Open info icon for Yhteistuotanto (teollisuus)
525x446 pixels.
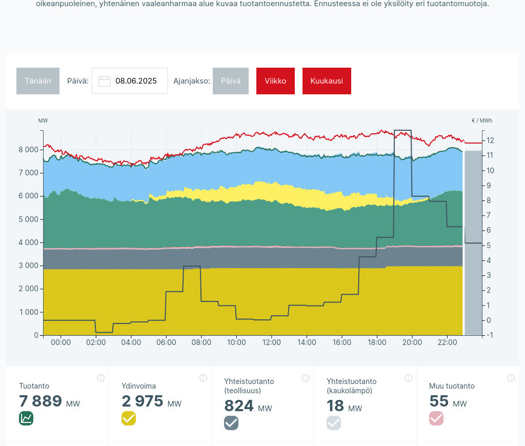[306, 378]
